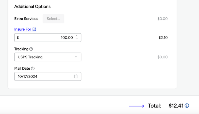Open the Insure For external link icon
199x114 pixels.
pyautogui.click(x=34, y=29)
